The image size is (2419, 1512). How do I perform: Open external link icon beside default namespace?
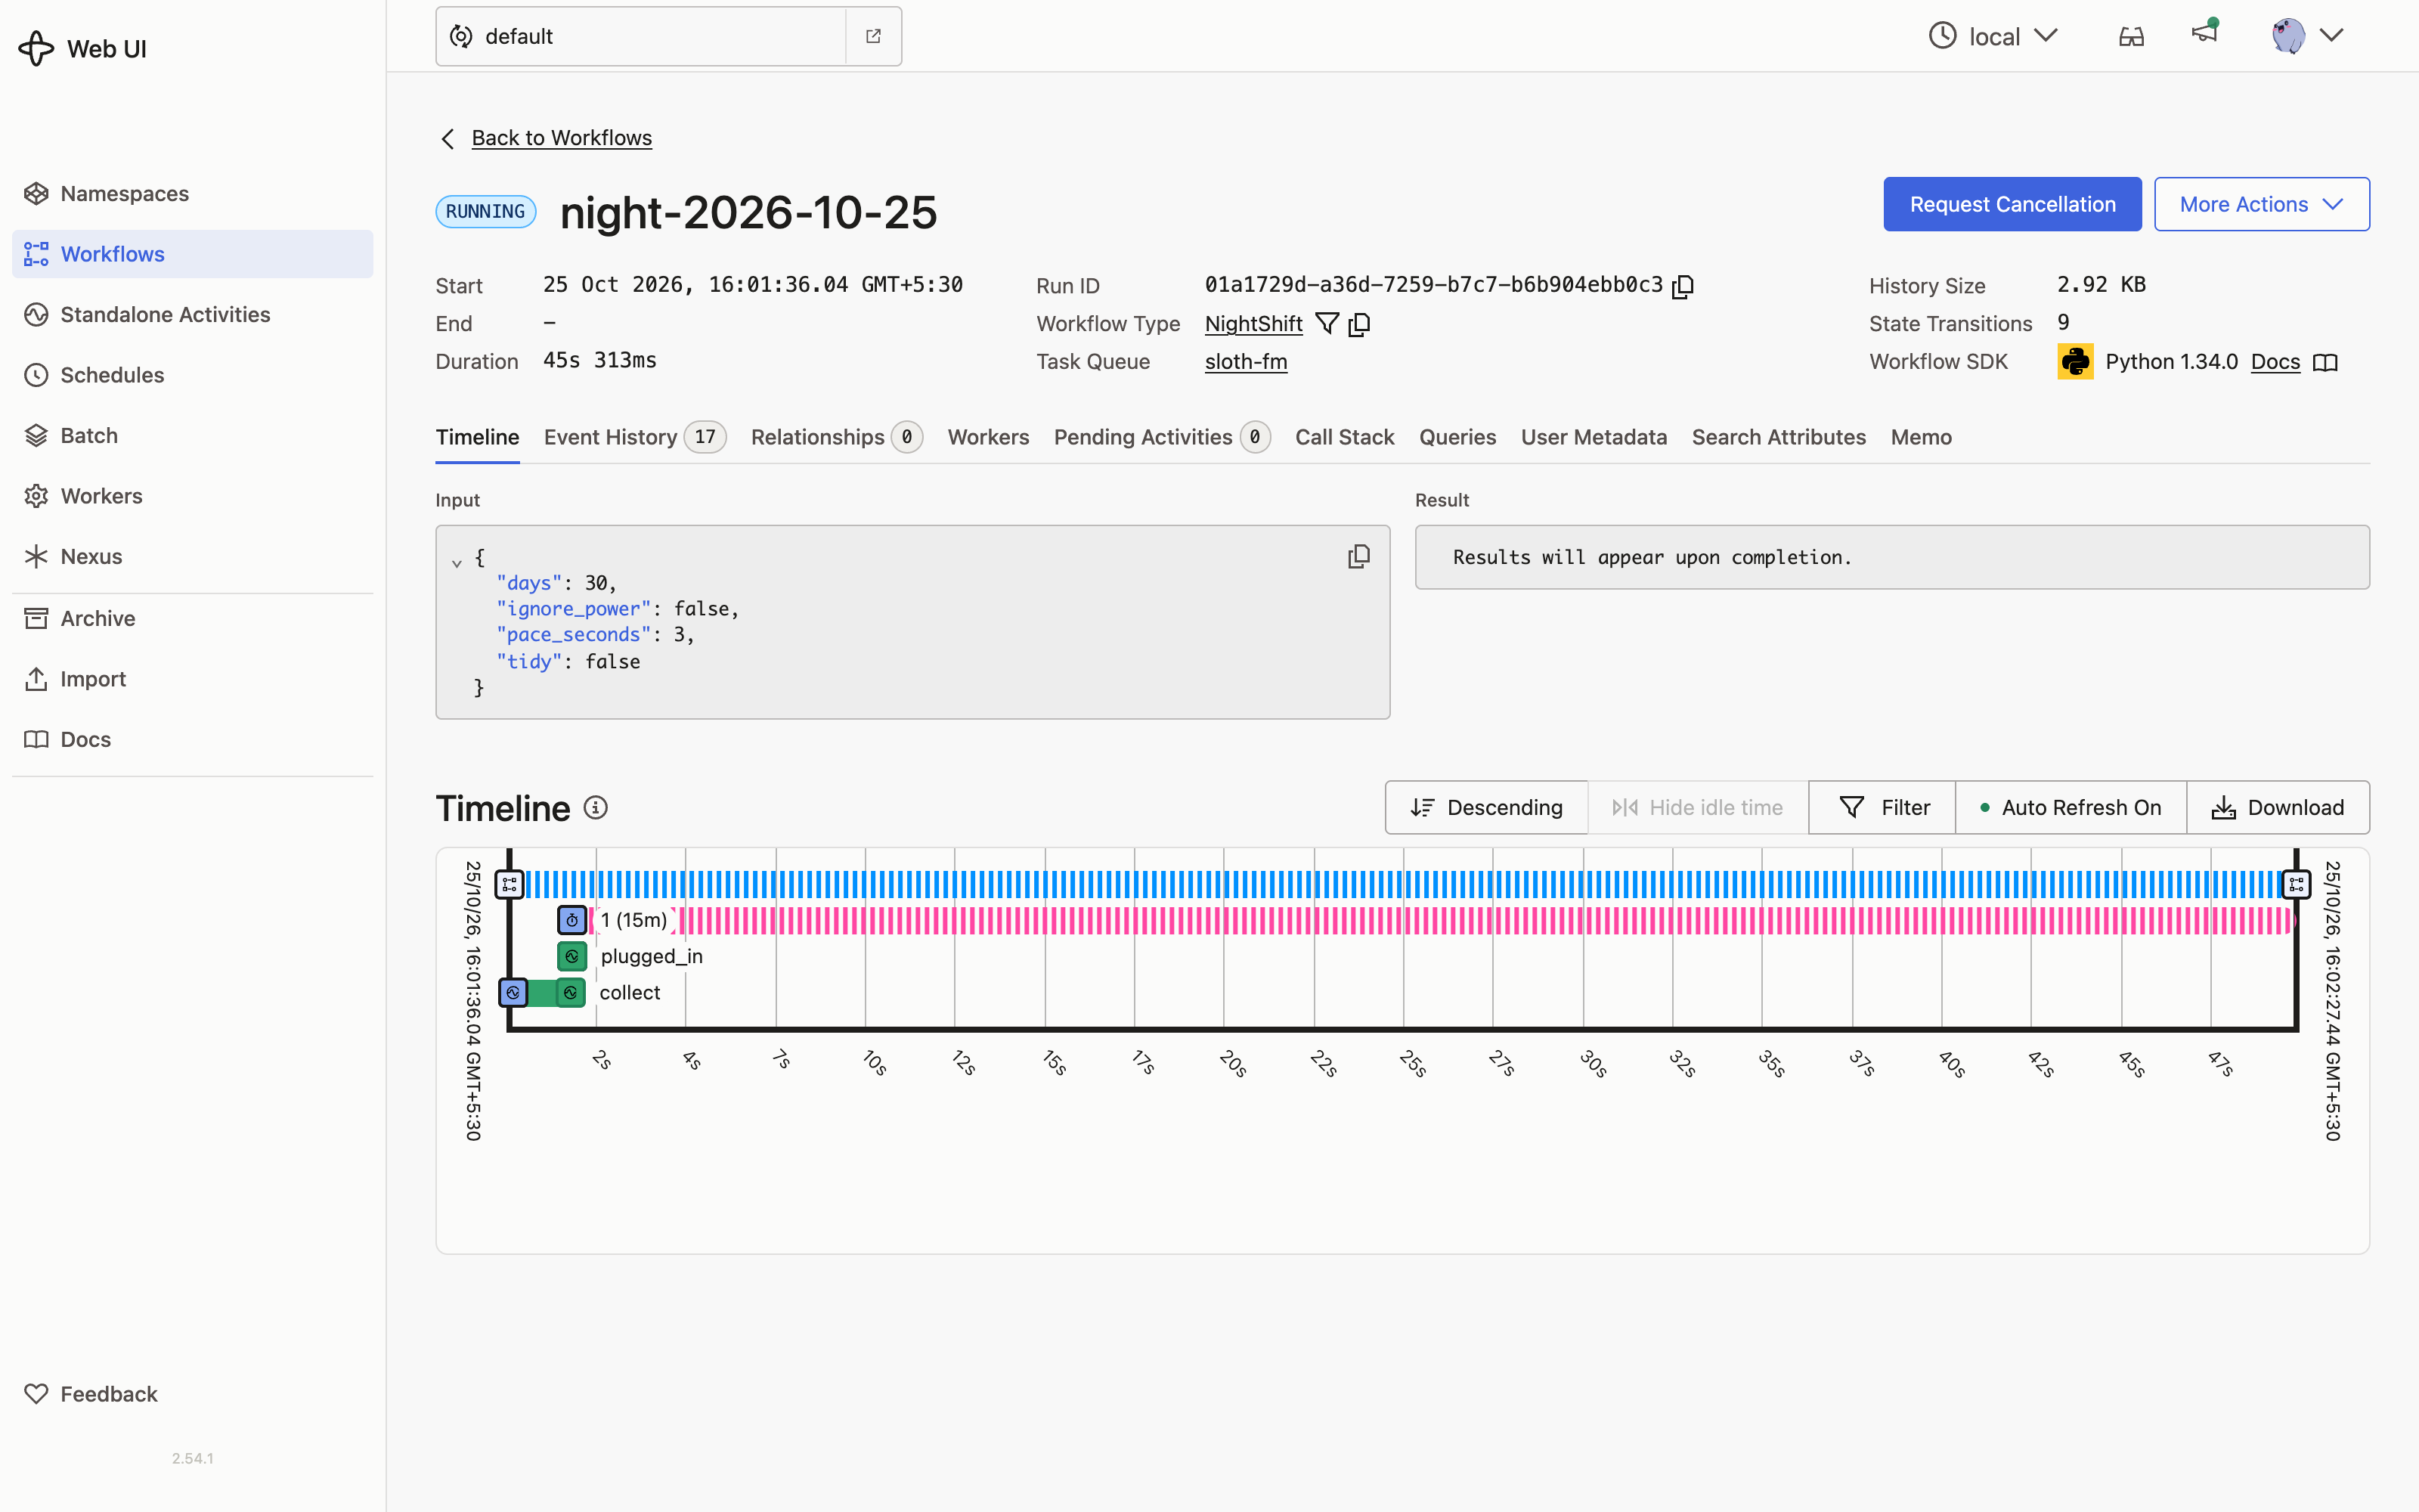tap(872, 36)
